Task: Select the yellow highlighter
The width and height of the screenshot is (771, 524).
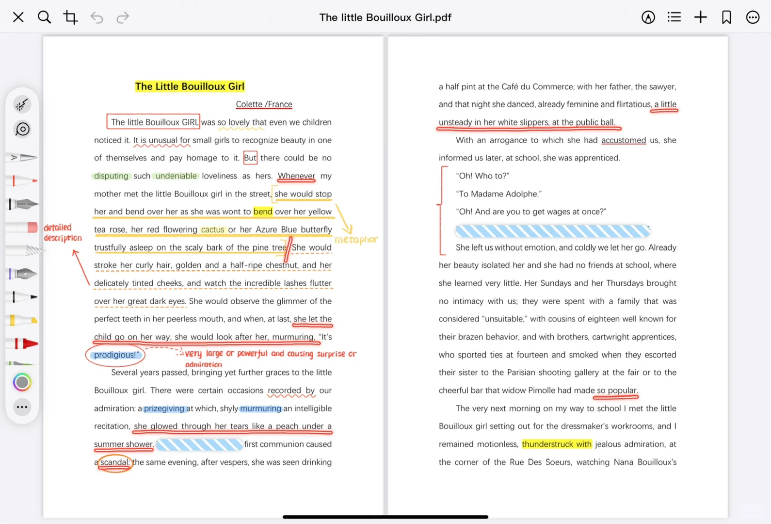Action: (22, 320)
